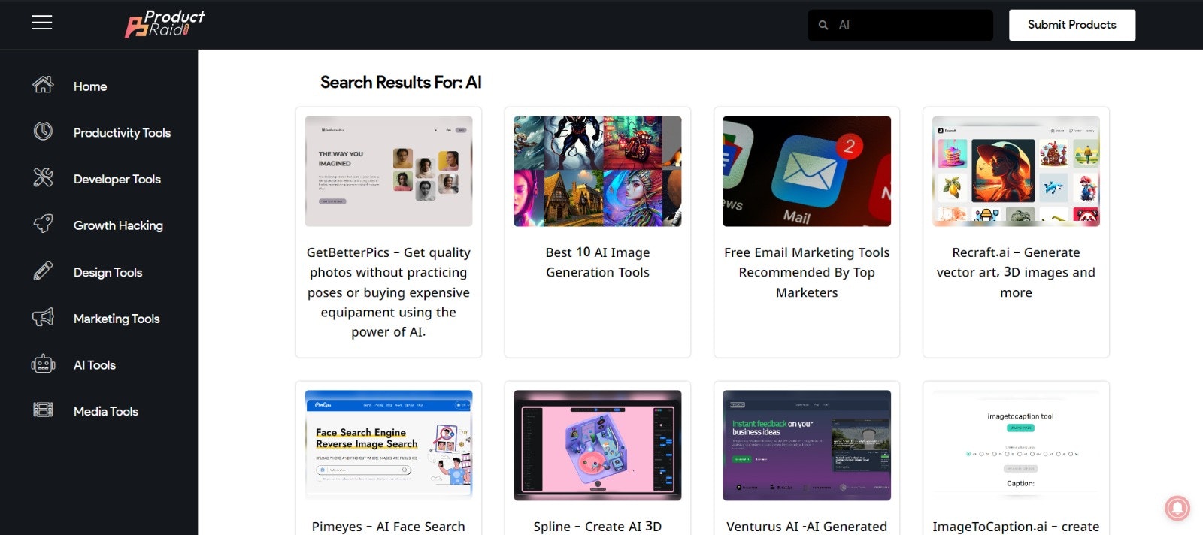The image size is (1203, 535).
Task: Click the Marketing Tools megaphone icon
Action: [43, 317]
